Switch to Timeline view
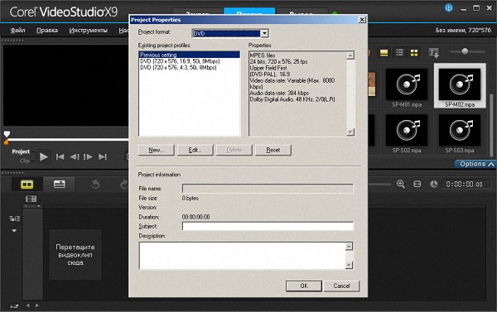The image size is (497, 312). (x=60, y=185)
